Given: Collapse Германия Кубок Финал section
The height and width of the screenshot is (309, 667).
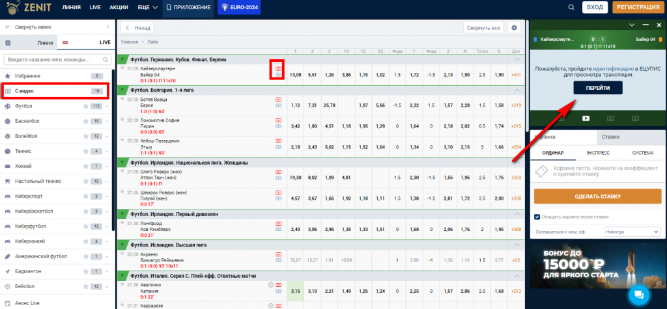Looking at the screenshot, I should coord(517,59).
